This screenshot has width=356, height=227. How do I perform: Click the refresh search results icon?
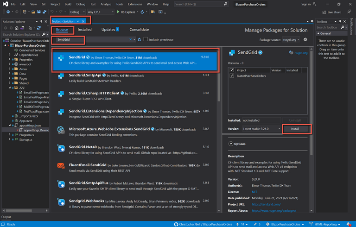click(140, 40)
